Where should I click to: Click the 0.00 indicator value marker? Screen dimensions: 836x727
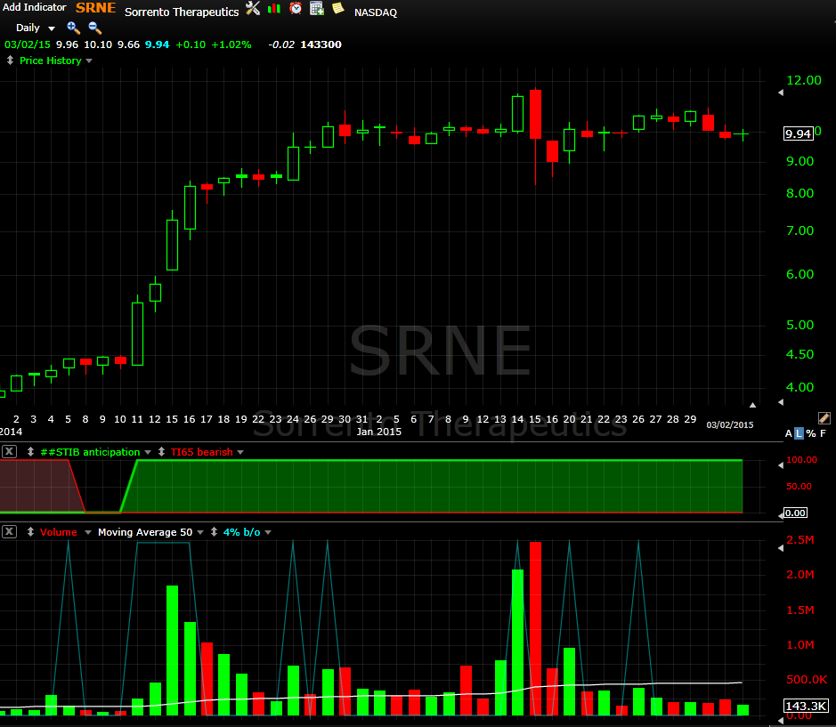795,513
